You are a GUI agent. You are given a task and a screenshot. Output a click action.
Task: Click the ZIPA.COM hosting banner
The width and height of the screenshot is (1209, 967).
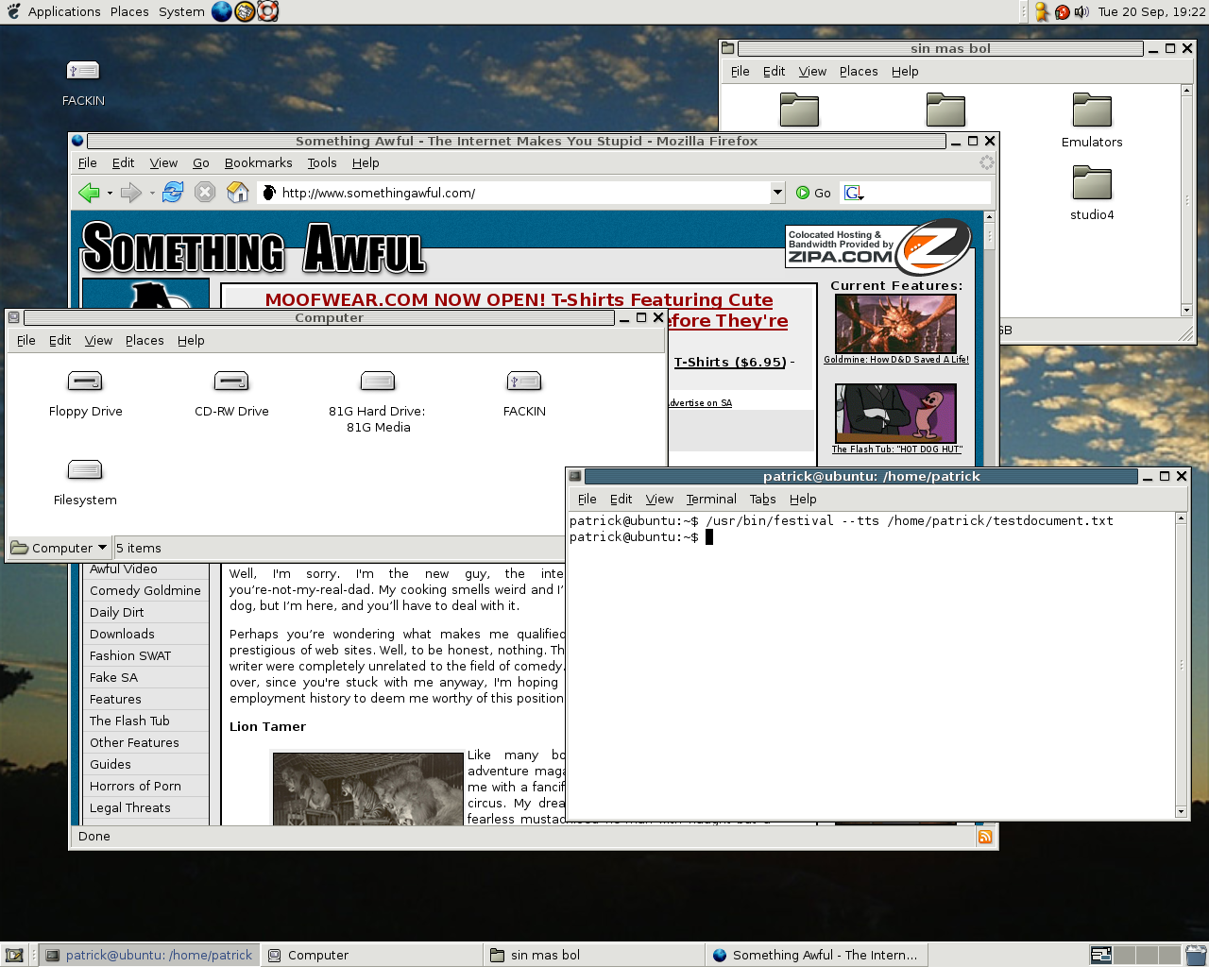pyautogui.click(x=877, y=247)
